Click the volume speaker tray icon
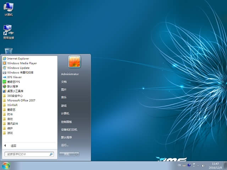Screen dimensions: 227x170 [x=203, y=165]
